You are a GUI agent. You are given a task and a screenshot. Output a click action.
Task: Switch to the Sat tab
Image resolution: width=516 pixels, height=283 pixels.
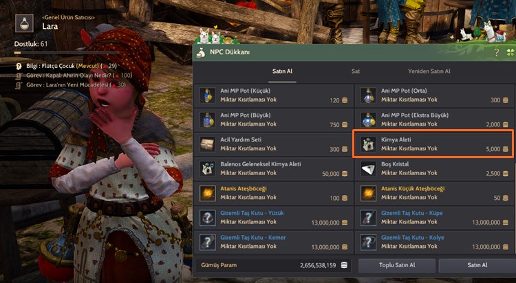pos(356,71)
